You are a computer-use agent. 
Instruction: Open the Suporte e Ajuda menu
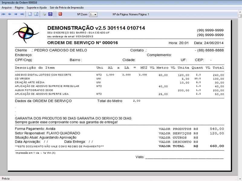[x=37, y=7]
